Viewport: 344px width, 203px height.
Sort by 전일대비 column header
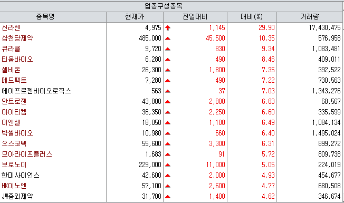pyautogui.click(x=195, y=17)
